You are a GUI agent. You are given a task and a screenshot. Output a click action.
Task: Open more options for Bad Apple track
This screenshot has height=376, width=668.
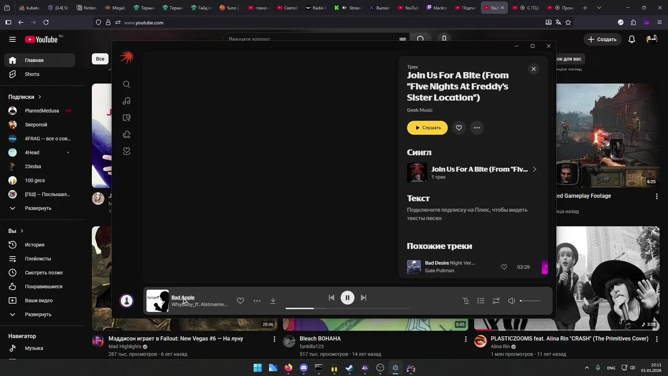click(x=257, y=301)
